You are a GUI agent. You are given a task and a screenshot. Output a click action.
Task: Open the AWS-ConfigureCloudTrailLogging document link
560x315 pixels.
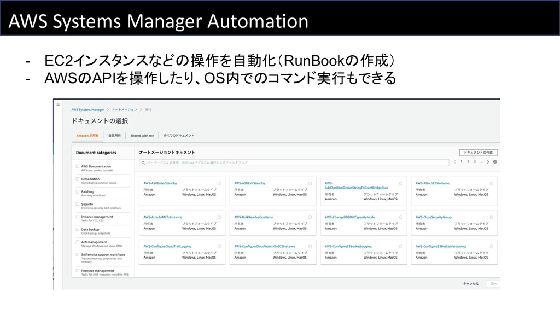click(x=167, y=247)
